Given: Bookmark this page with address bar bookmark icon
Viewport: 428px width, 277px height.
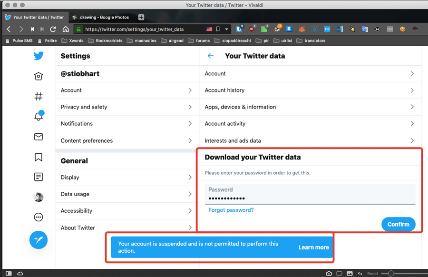Looking at the screenshot, I should coord(218,29).
